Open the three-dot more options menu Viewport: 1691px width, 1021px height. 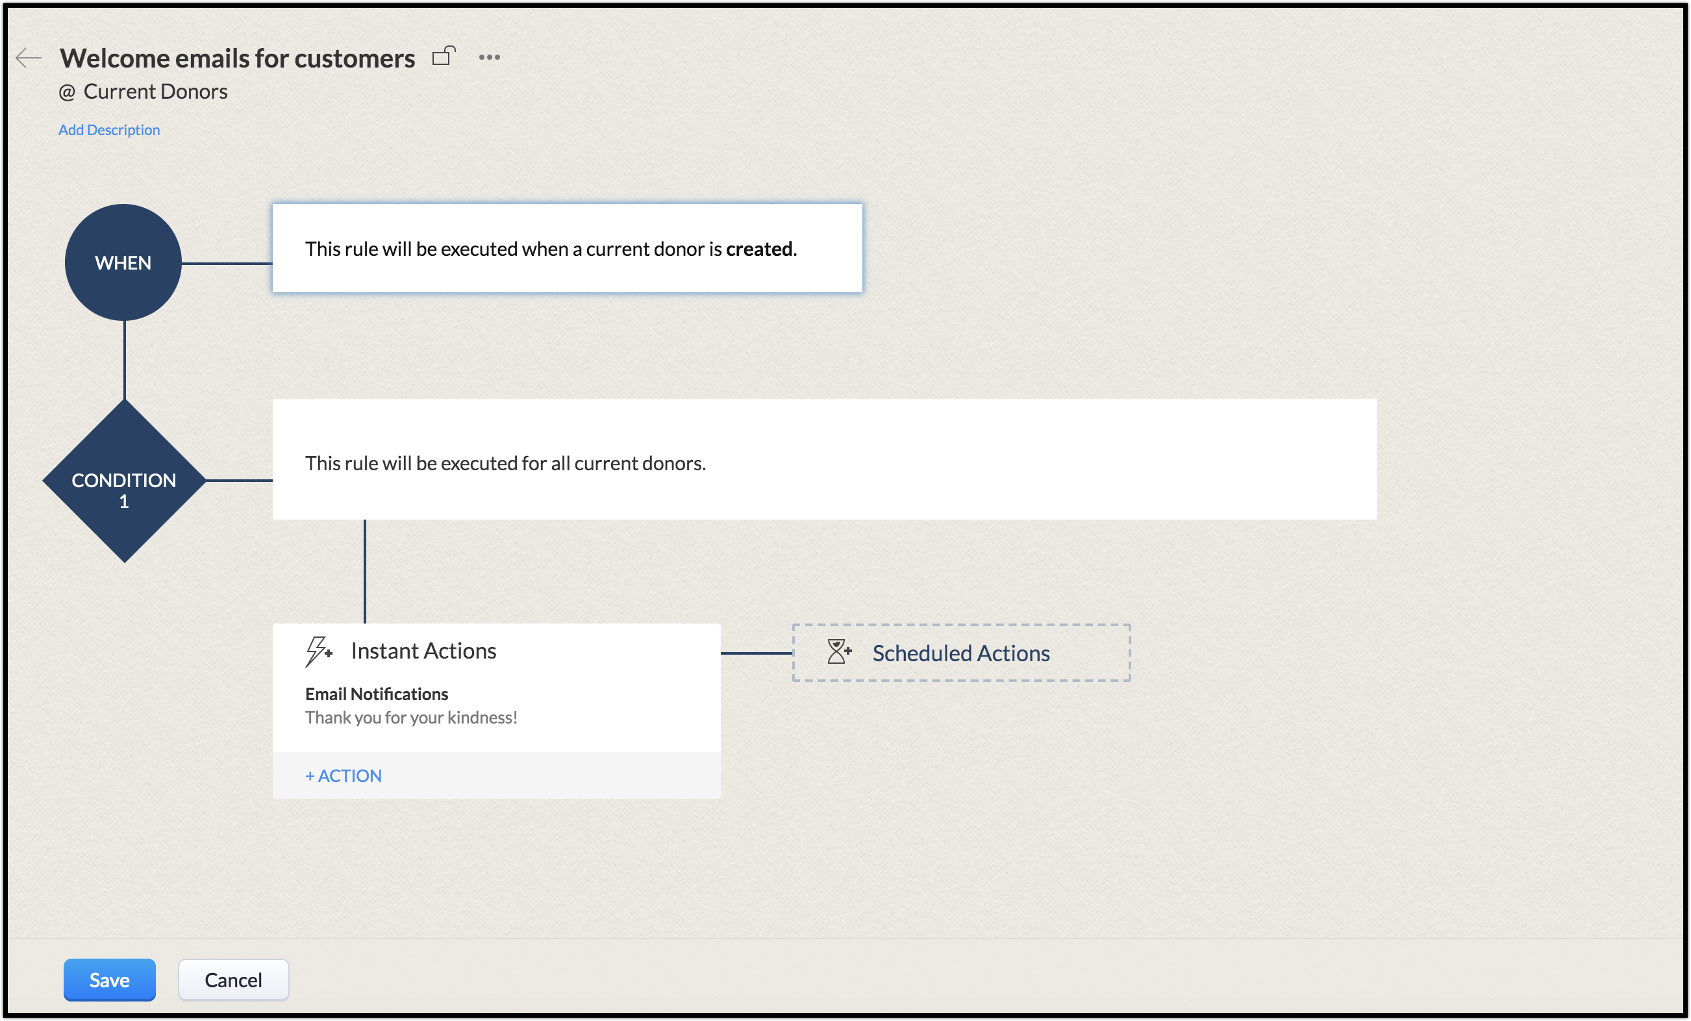click(x=488, y=57)
